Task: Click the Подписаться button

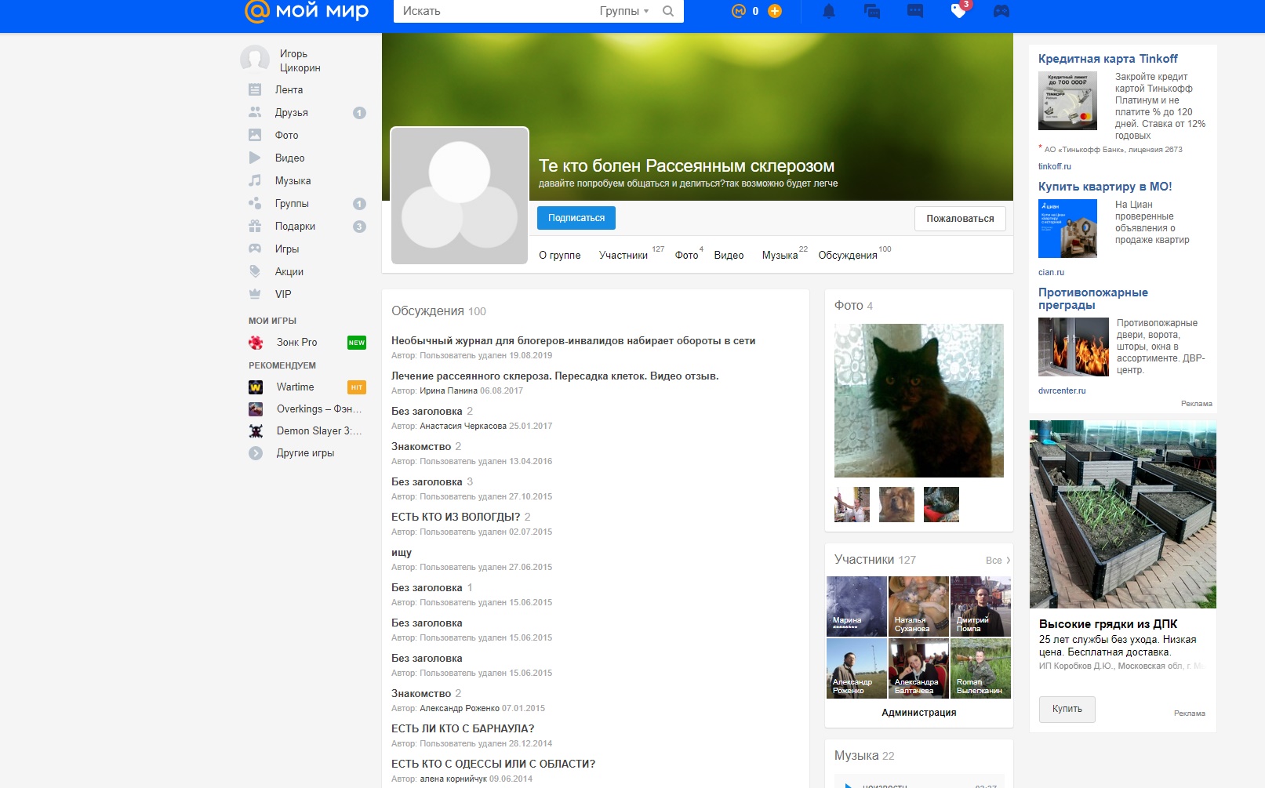Action: (x=576, y=218)
